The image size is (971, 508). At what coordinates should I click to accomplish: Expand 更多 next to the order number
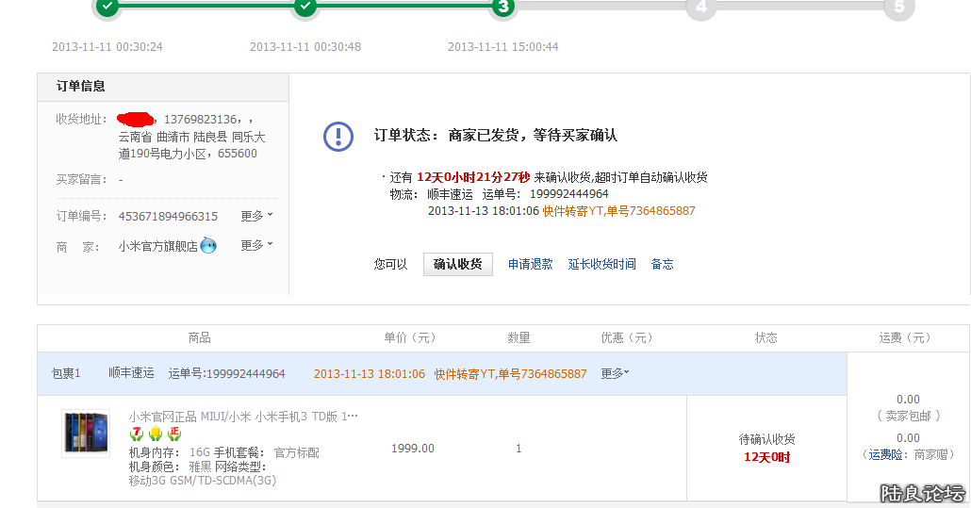[256, 216]
